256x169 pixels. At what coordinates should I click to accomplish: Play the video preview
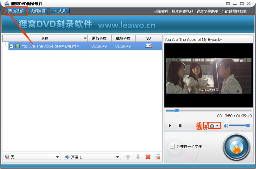170,126
